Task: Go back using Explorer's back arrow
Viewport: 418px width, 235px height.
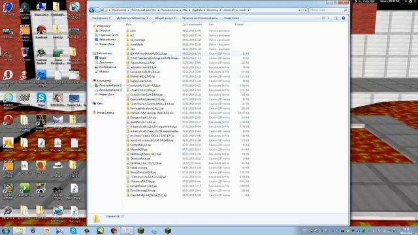Action: pyautogui.click(x=91, y=10)
